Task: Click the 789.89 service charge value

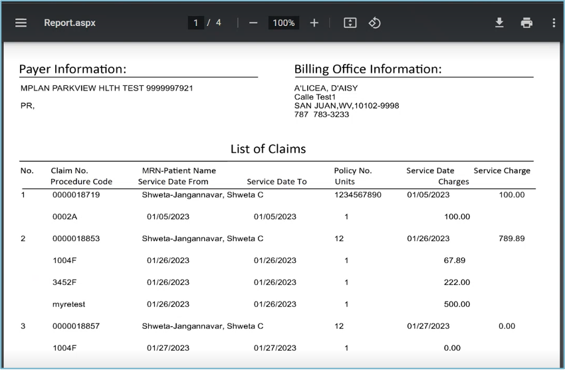Action: [511, 238]
